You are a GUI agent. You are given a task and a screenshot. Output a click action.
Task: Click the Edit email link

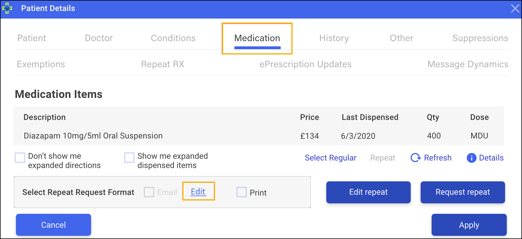tap(198, 191)
